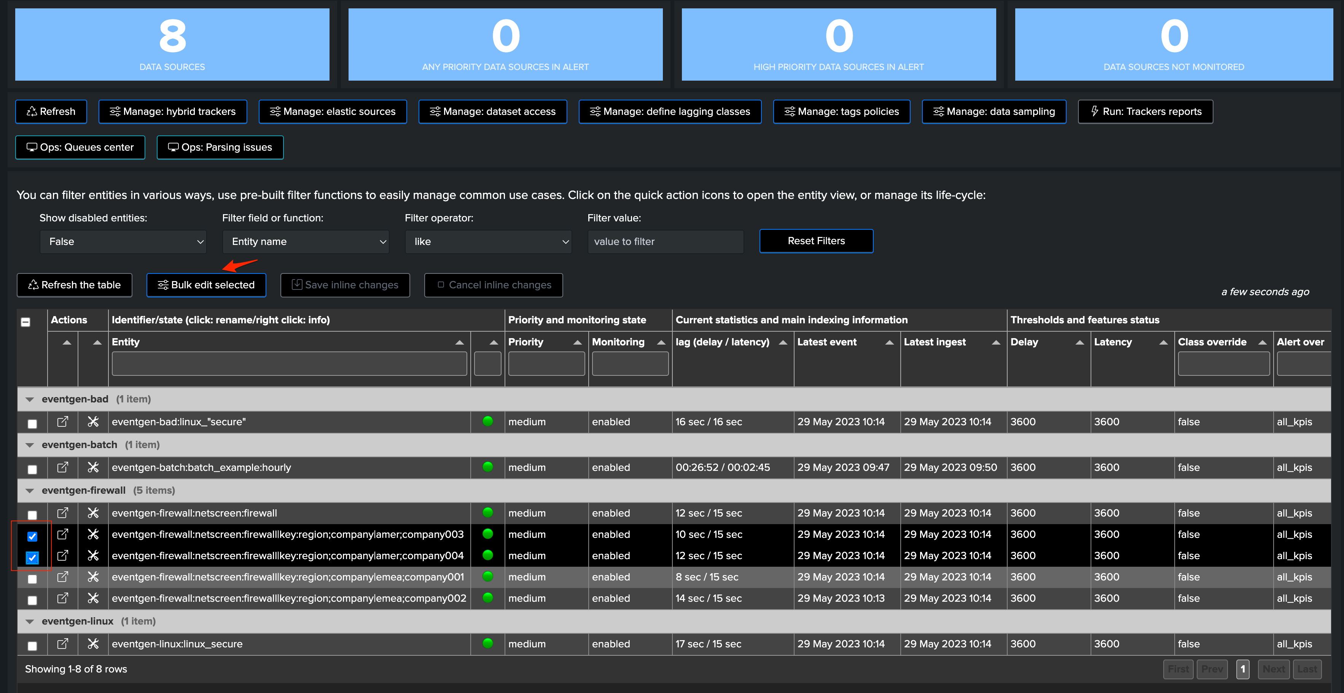Open manage tools for eventgen-bad:linux_"secure"
The height and width of the screenshot is (693, 1344).
pos(93,421)
